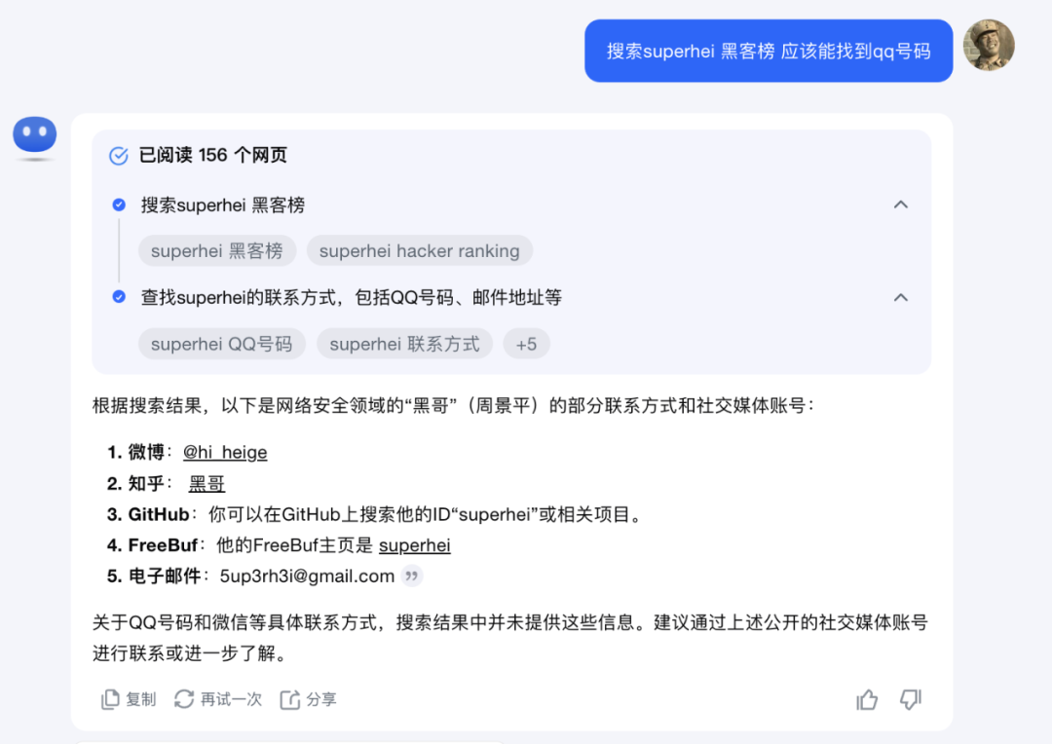Viewport: 1052px width, 744px height.
Task: Collapse the 搜索superhei 黑客榜 step with its chevron
Action: 901,205
